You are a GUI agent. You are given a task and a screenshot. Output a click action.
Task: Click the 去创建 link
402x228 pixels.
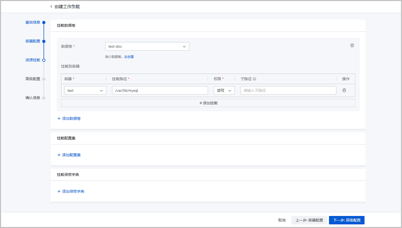point(129,57)
